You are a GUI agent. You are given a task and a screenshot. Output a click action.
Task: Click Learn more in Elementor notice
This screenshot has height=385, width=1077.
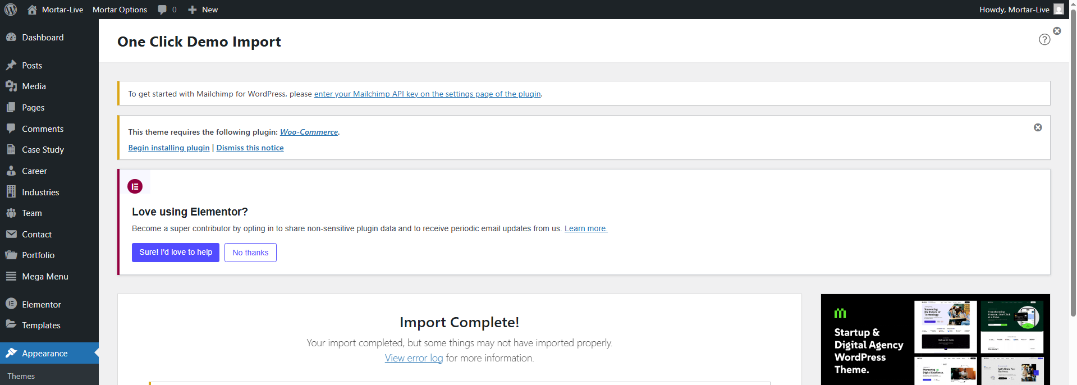(586, 228)
